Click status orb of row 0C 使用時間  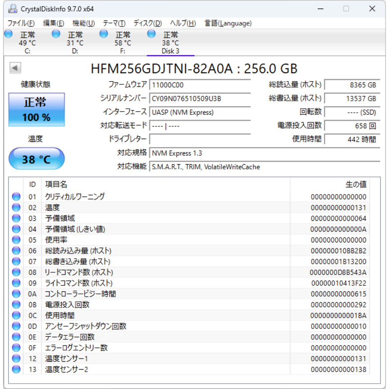click(x=16, y=315)
